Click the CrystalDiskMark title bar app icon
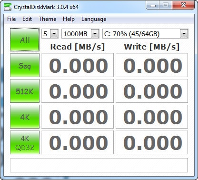This screenshot has width=198, height=180. tap(8, 7)
